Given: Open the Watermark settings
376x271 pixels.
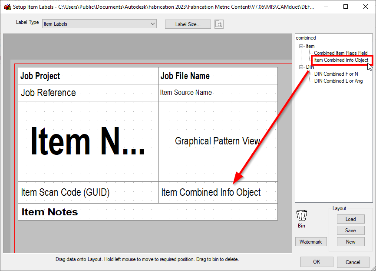Looking at the screenshot, I should coord(311,241).
